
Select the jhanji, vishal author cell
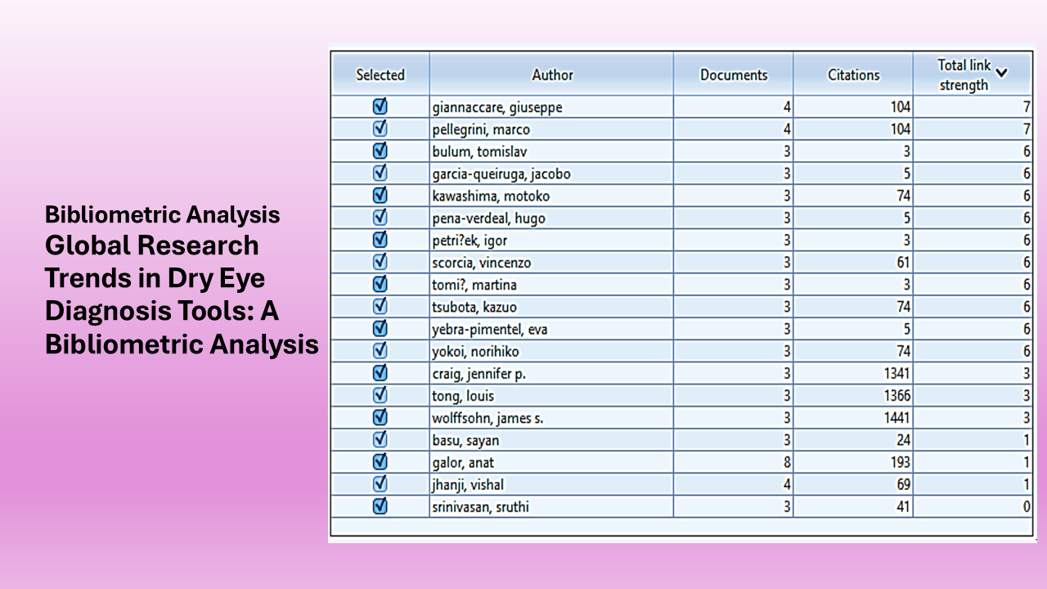pos(468,485)
